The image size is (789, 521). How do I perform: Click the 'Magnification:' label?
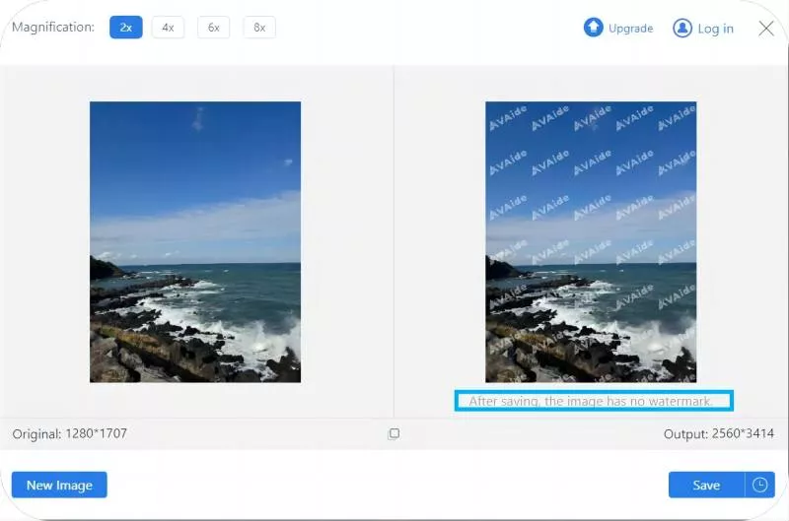coord(53,28)
